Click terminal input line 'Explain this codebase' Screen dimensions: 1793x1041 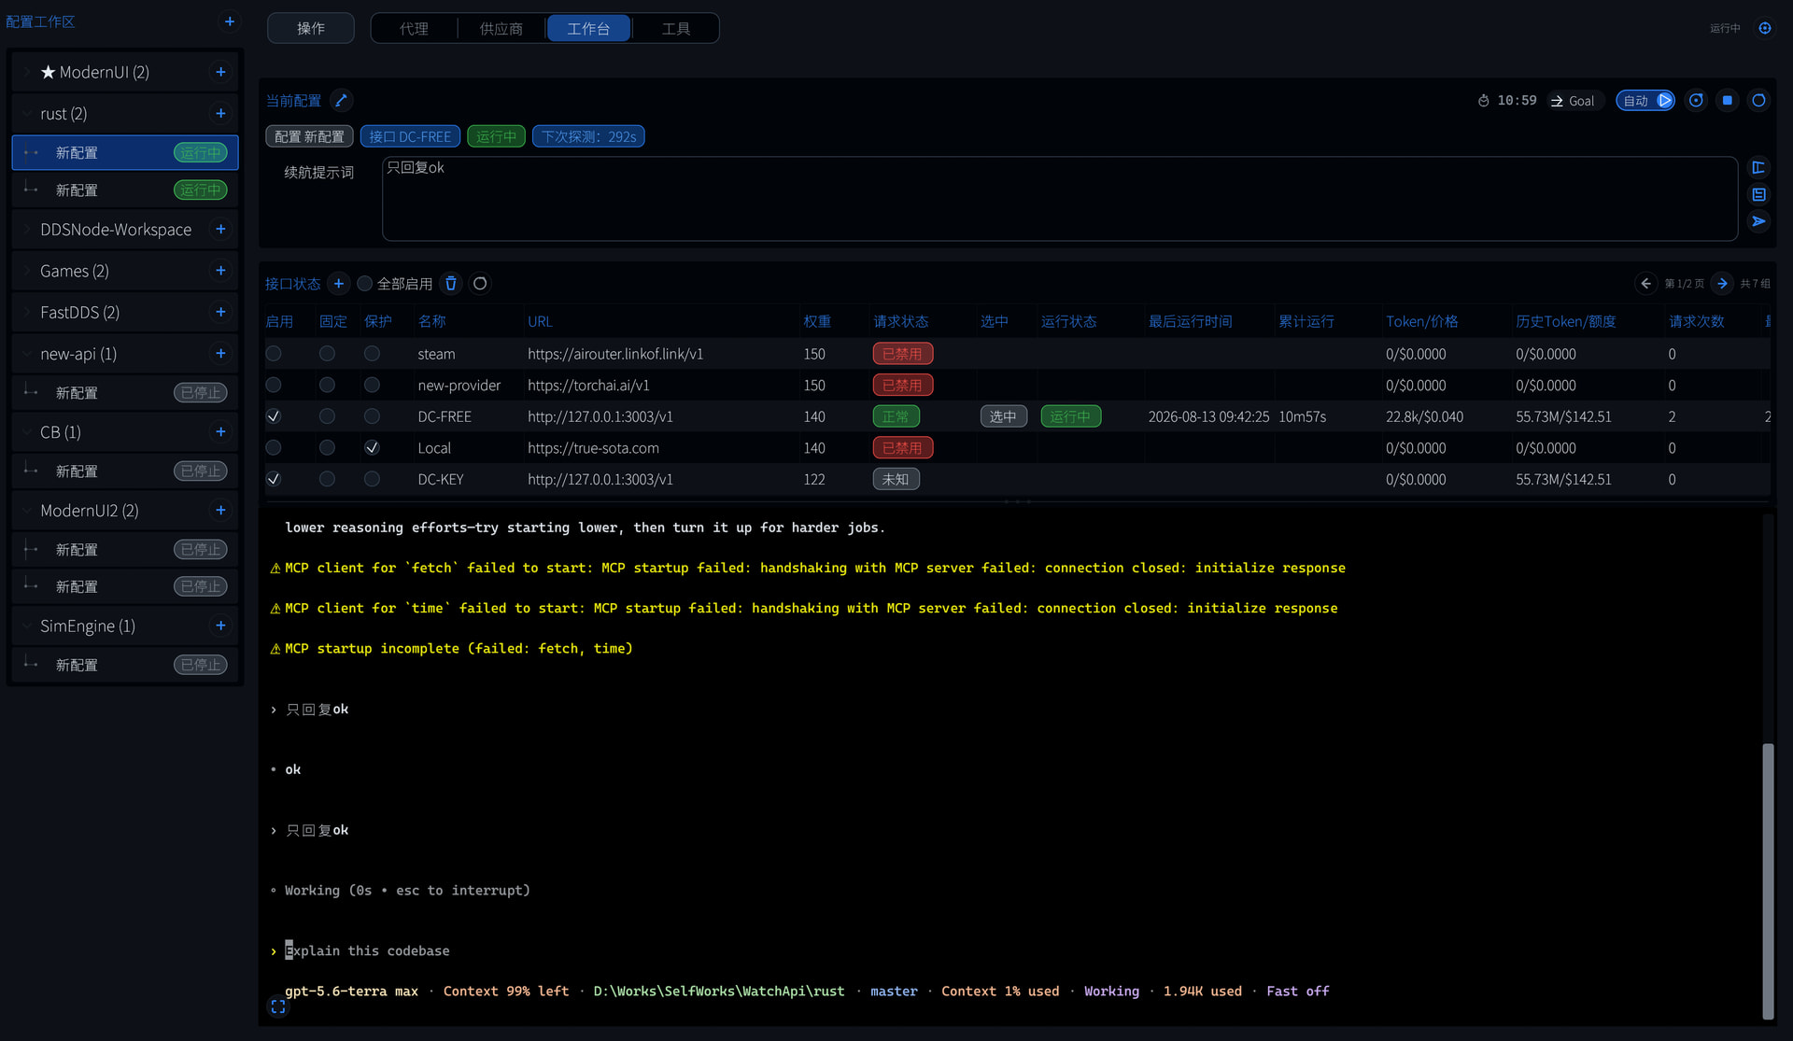click(x=367, y=950)
